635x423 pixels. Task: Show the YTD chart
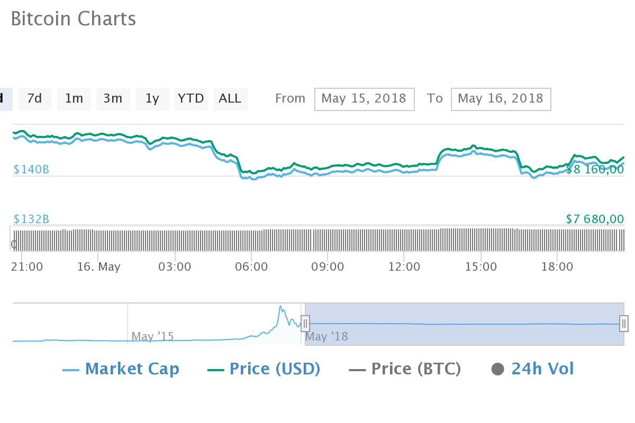(x=191, y=99)
